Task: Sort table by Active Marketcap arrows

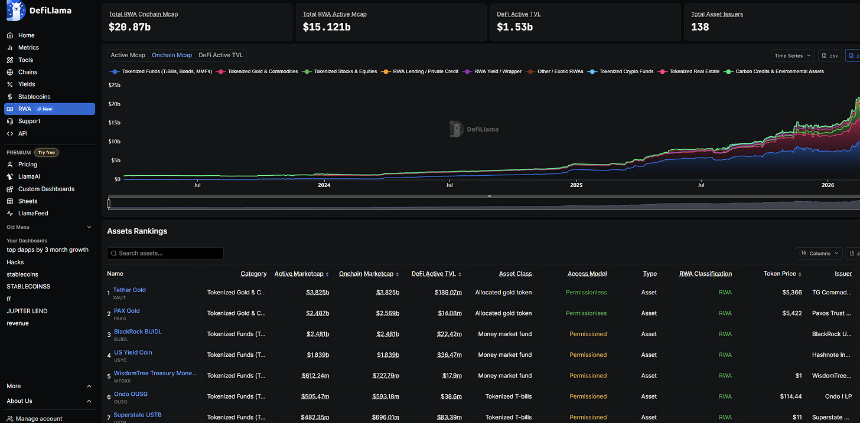Action: 327,274
